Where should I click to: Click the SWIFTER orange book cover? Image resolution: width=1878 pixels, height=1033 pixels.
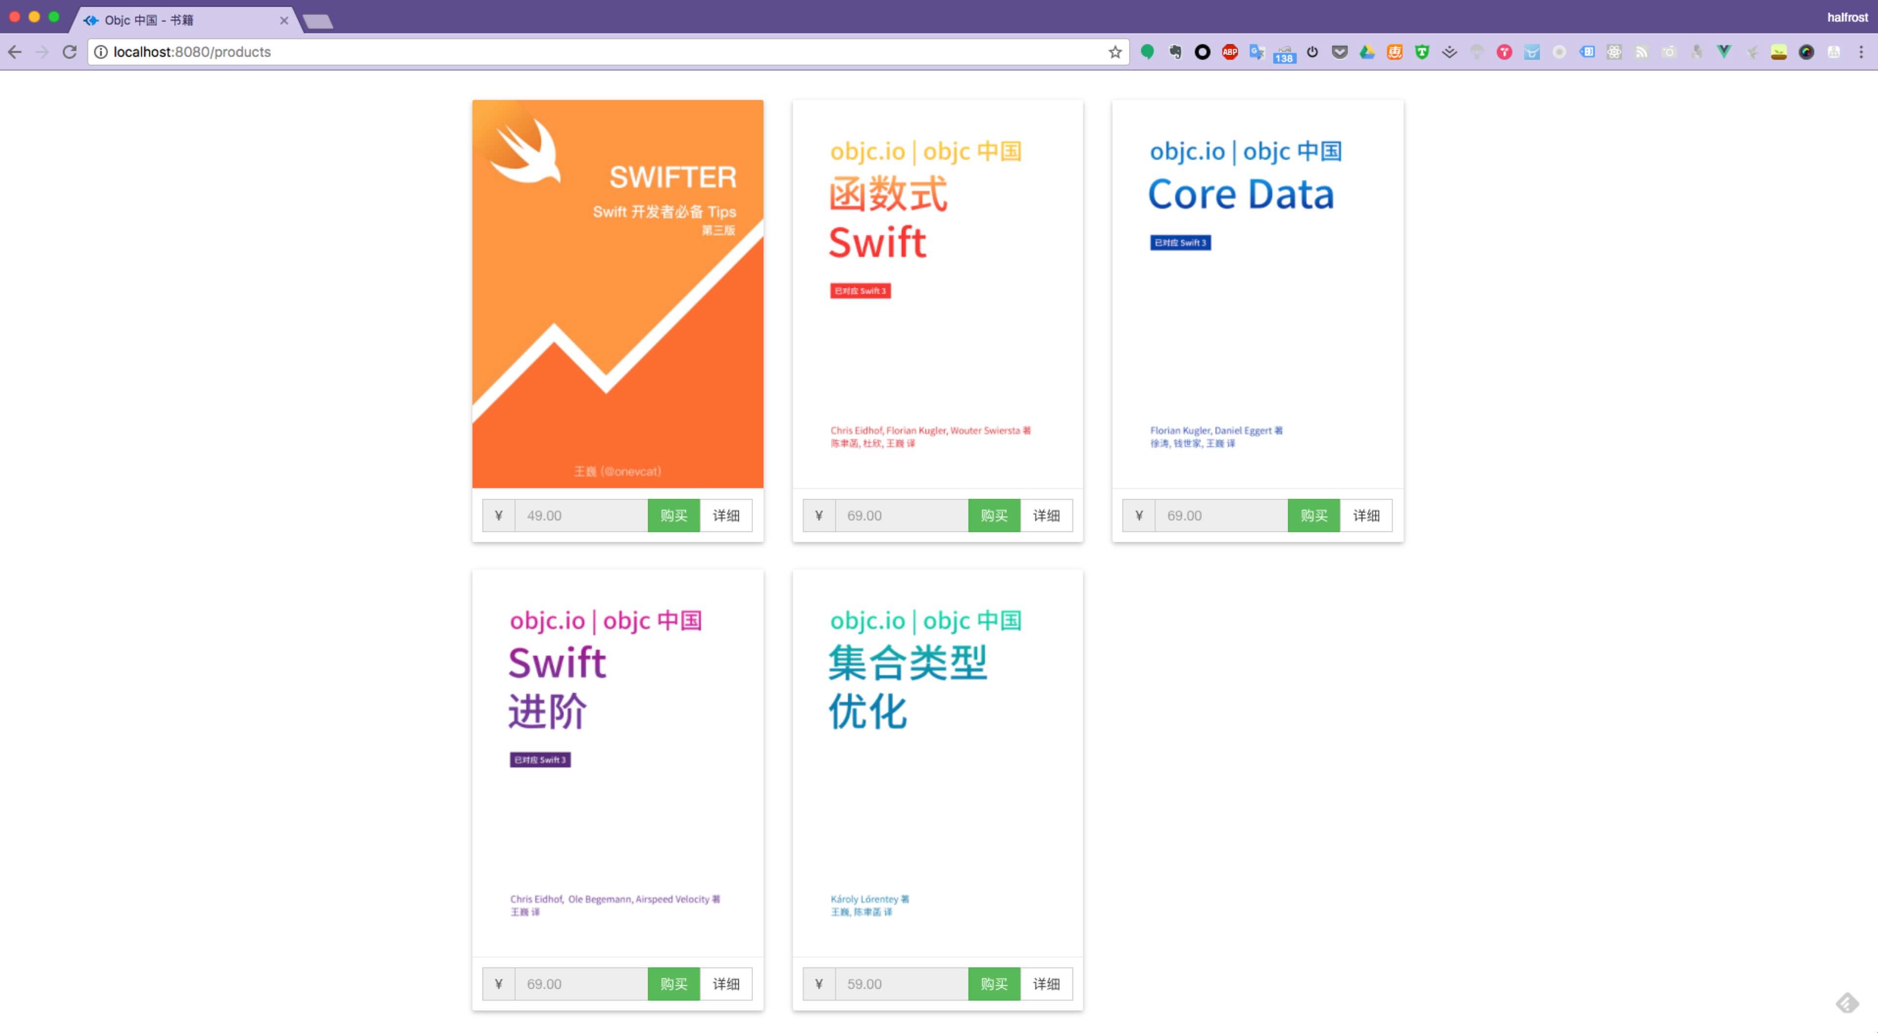(x=618, y=294)
